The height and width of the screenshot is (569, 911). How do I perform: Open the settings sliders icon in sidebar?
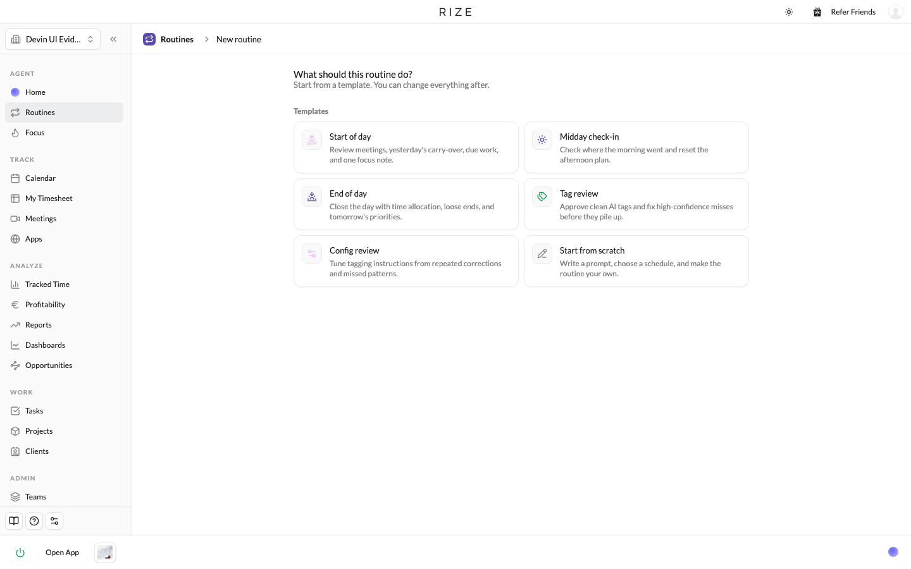point(54,521)
